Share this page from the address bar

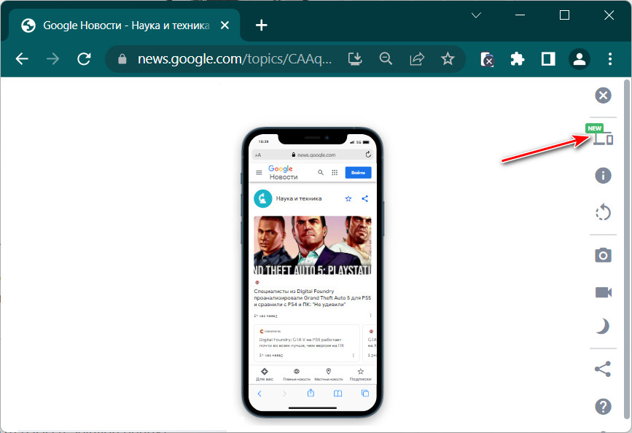click(417, 59)
